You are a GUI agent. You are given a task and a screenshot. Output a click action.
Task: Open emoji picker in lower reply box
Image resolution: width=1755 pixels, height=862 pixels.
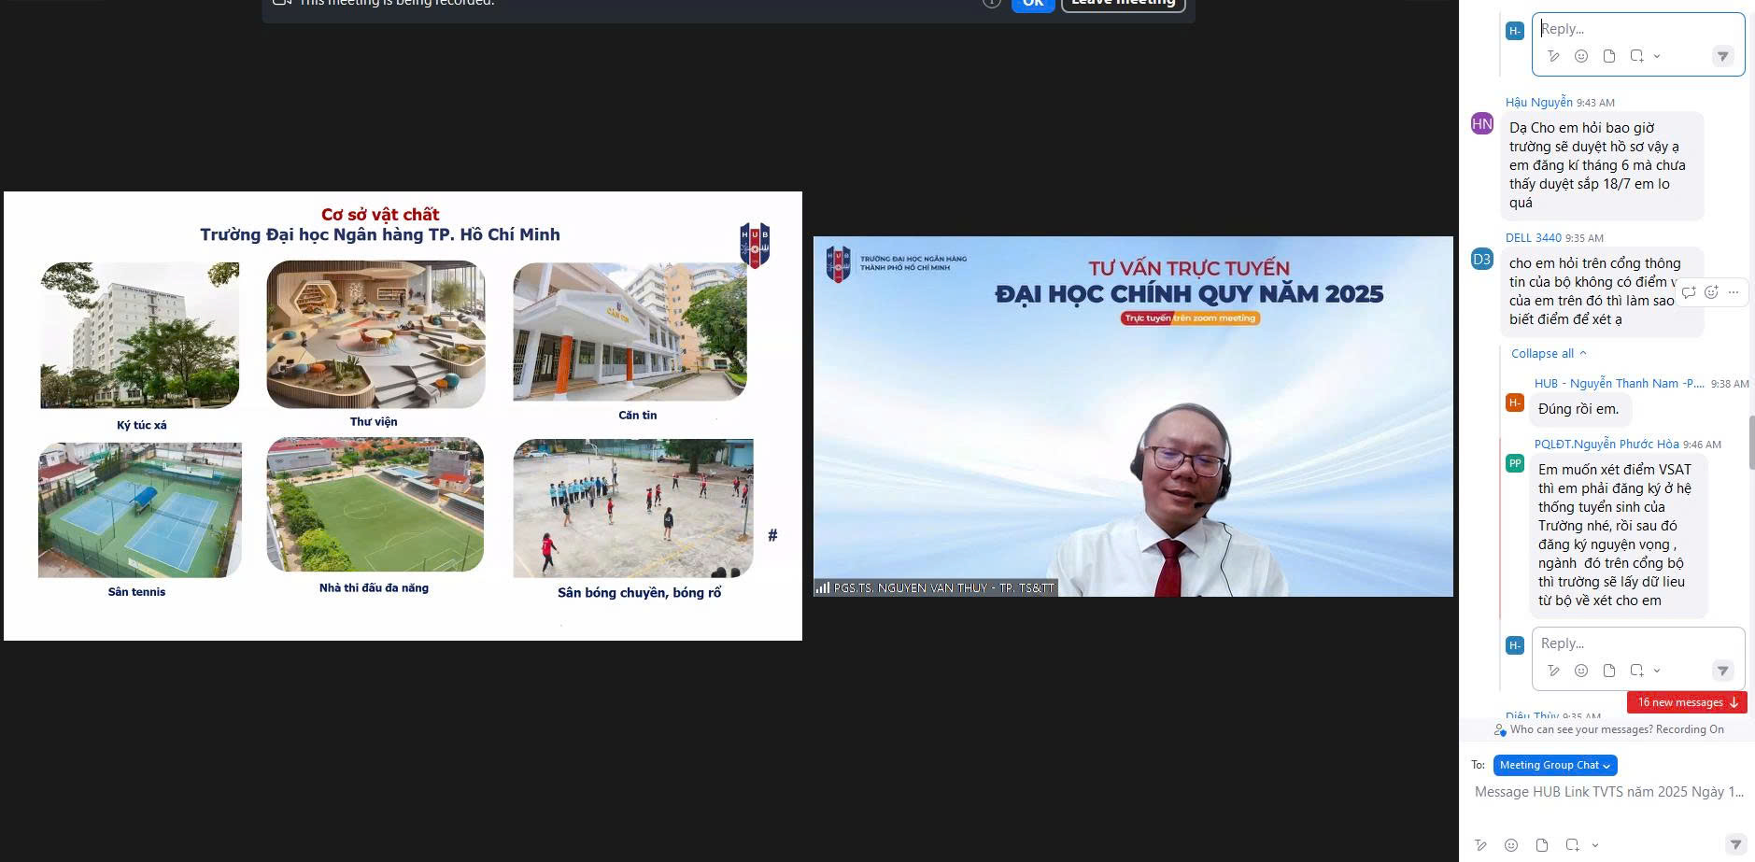pos(1581,671)
